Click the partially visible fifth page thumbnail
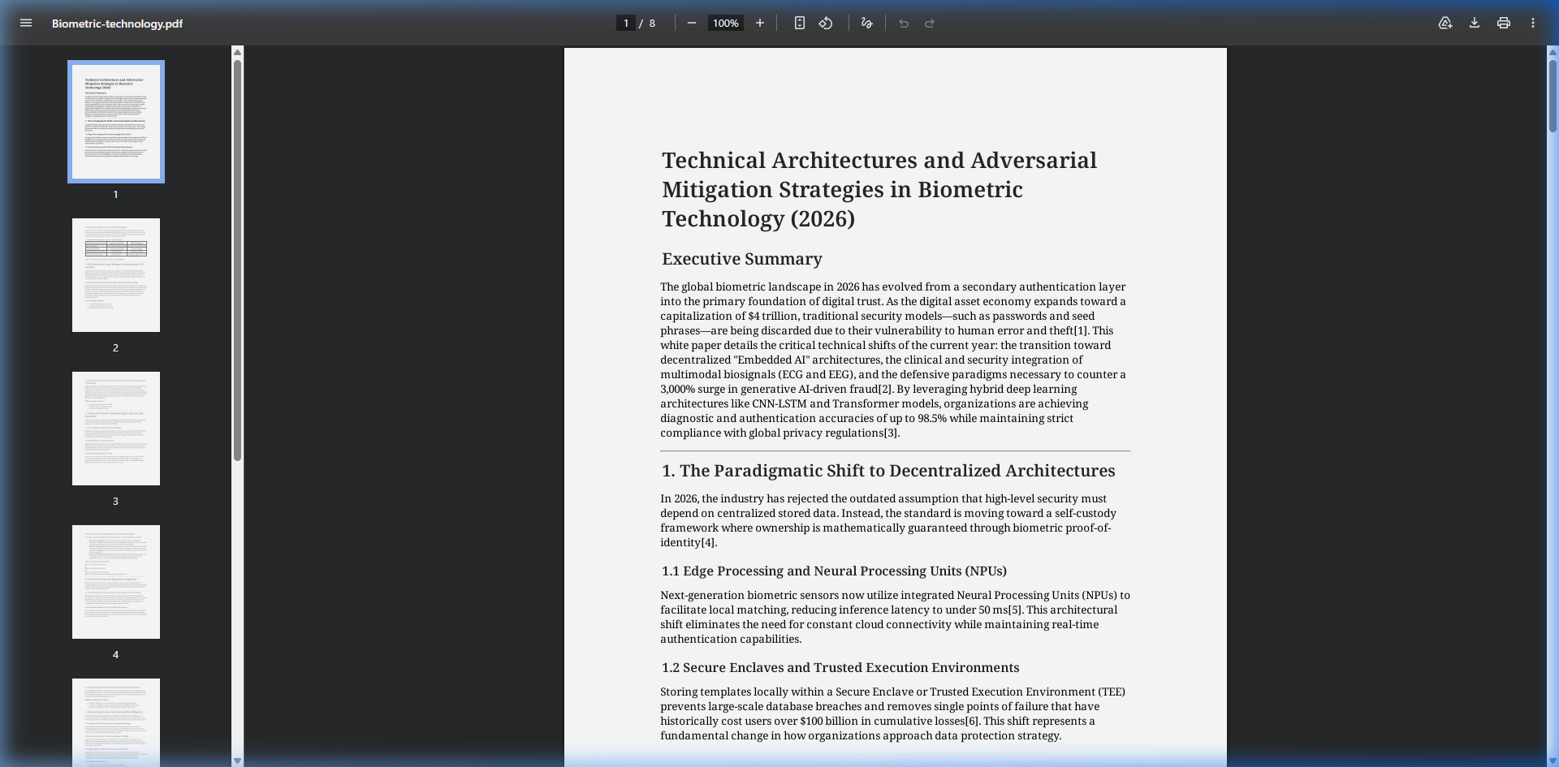Screen dimensions: 1559x767 click(116, 722)
